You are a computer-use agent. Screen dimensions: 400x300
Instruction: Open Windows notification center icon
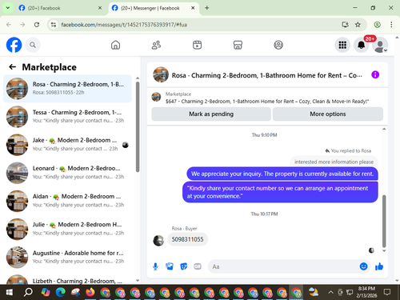point(387,292)
